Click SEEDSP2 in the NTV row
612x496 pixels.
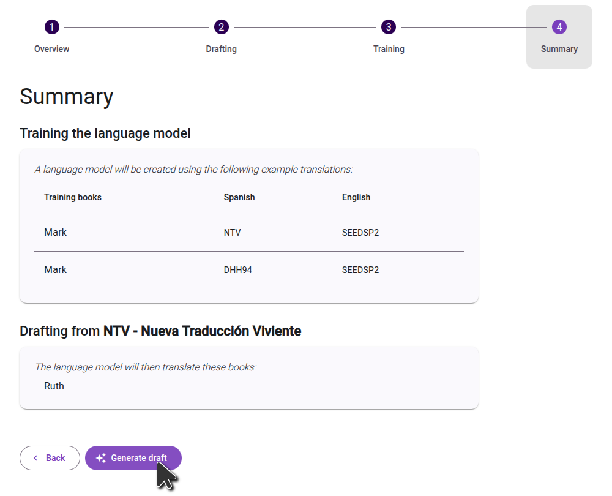(x=360, y=233)
